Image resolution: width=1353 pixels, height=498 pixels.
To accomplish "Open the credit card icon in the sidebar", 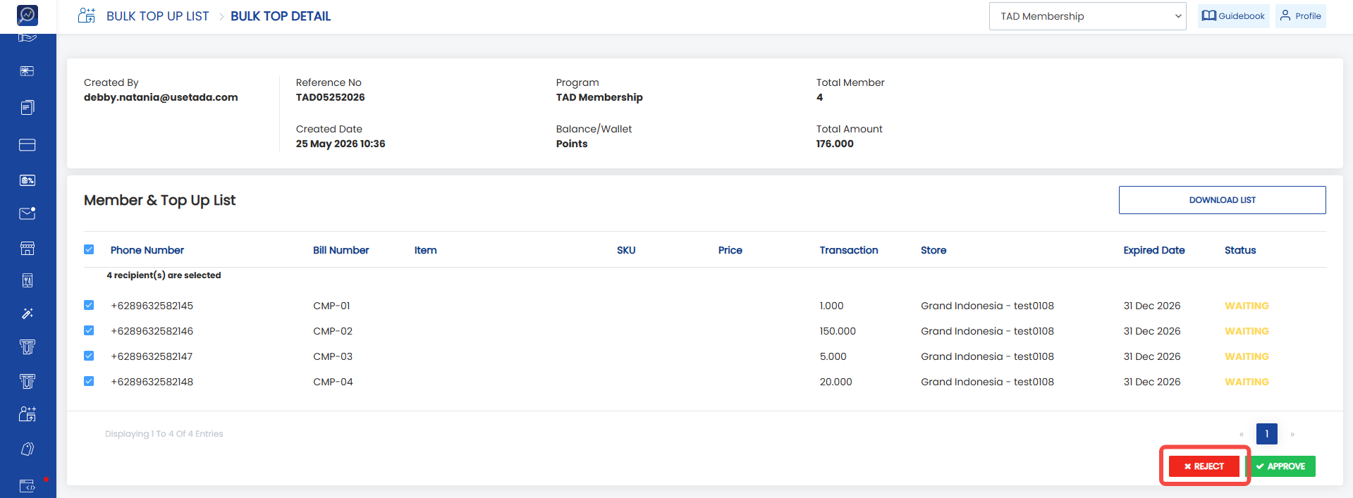I will point(27,144).
